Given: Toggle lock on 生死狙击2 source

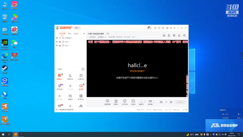Looking at the screenshot, I should [x=60, y=38].
